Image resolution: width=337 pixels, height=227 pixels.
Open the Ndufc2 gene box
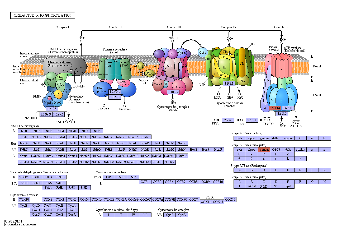click(x=169, y=162)
